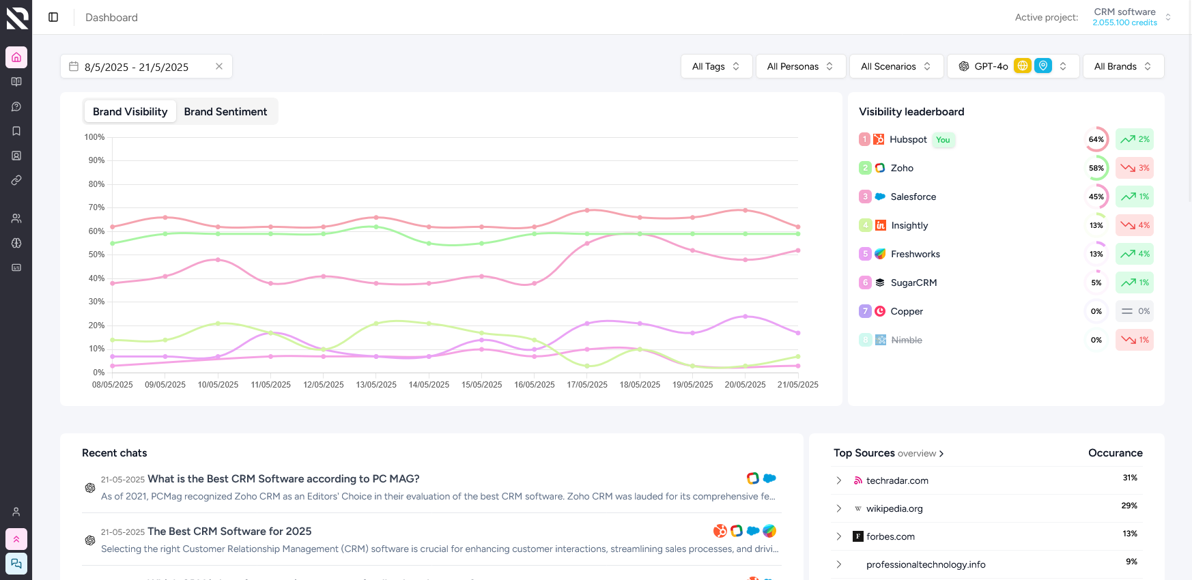Click the Salesforce cloud logo in leaderboard
Viewport: 1192px width, 580px height.
pos(880,197)
